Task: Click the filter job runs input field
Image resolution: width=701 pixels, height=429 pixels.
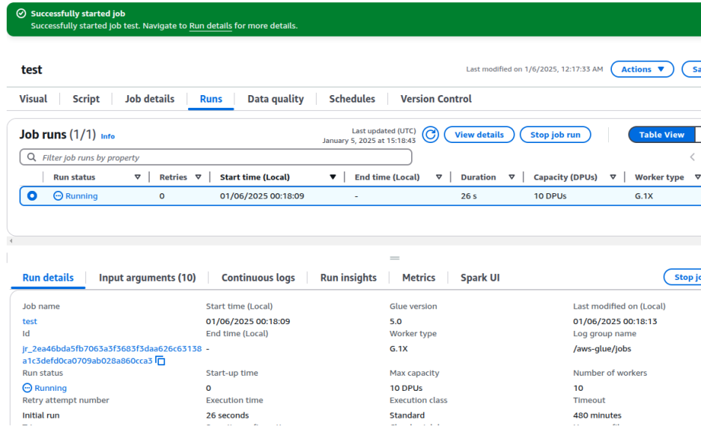Action: tap(225, 158)
